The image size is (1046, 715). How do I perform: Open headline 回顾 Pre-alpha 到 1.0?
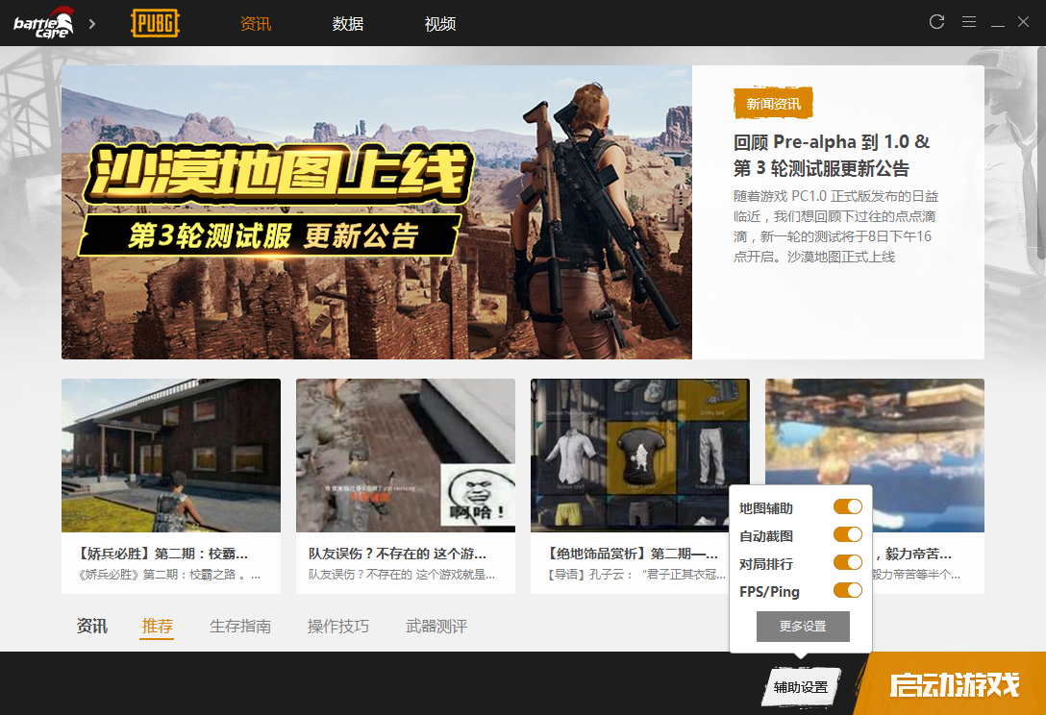click(832, 155)
